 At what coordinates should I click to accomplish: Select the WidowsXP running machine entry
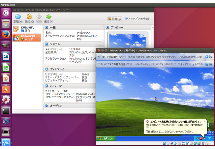27,38
